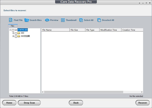Click the Recover button

pos(143,103)
